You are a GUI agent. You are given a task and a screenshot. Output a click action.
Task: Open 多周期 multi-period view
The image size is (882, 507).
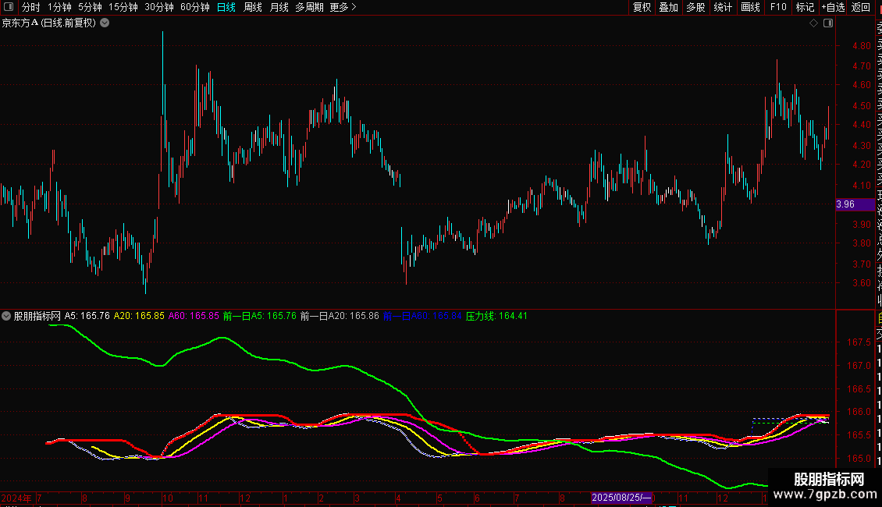pos(309,7)
